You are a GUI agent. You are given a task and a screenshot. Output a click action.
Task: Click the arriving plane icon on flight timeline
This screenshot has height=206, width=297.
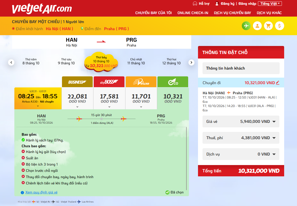click(124, 119)
